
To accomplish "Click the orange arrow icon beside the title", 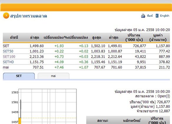I will point(6,16).
